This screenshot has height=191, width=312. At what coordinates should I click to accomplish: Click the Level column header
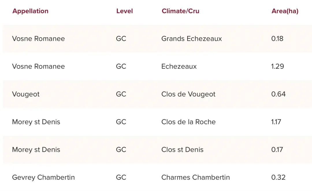125,11
